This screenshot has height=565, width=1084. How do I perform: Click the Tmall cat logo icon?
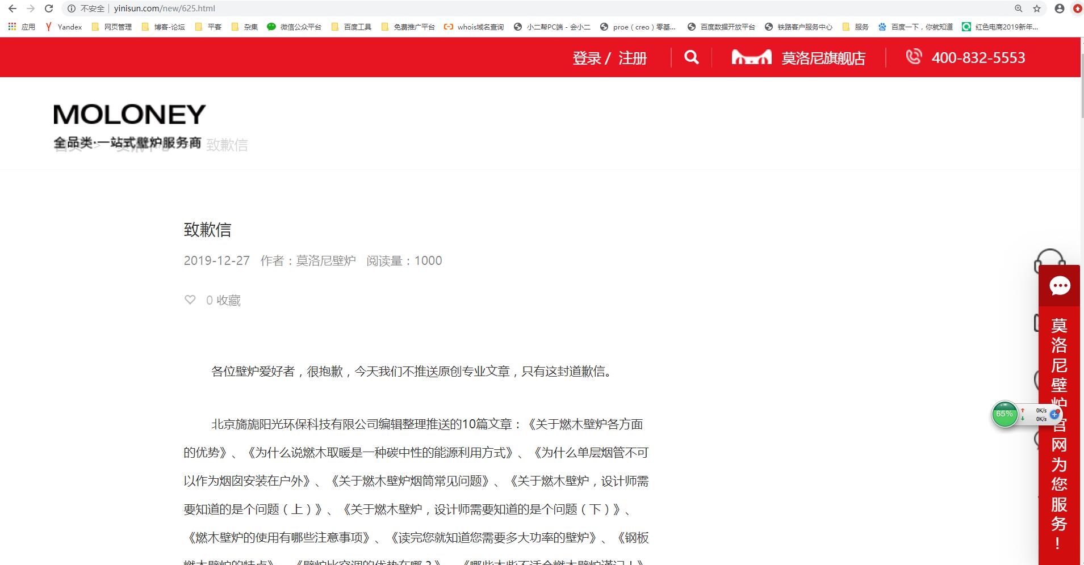(x=751, y=57)
